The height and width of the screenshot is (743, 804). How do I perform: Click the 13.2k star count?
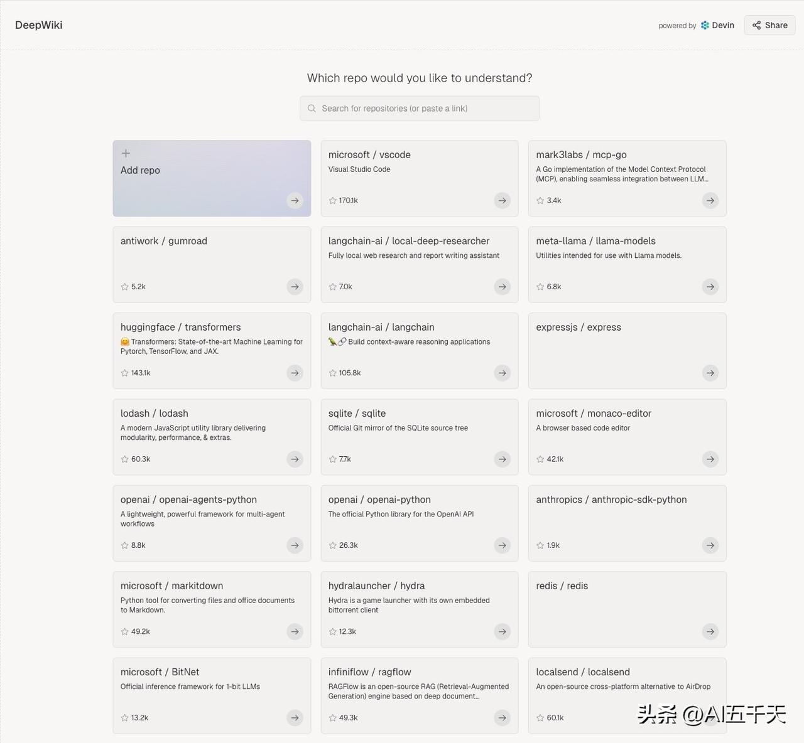139,717
